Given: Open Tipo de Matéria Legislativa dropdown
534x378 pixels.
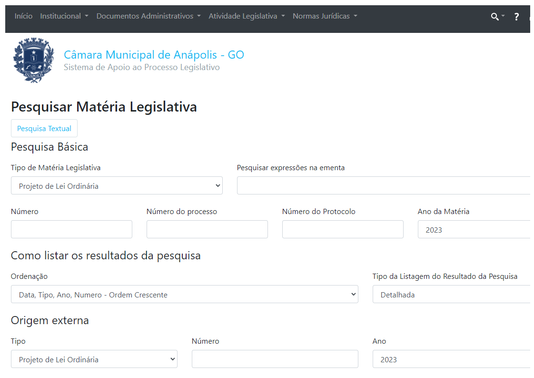Looking at the screenshot, I should [117, 186].
